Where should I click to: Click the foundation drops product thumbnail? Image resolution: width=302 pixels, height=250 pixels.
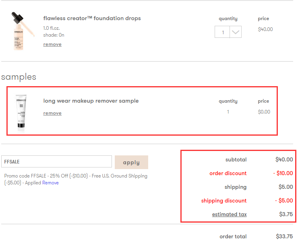[x=23, y=31]
